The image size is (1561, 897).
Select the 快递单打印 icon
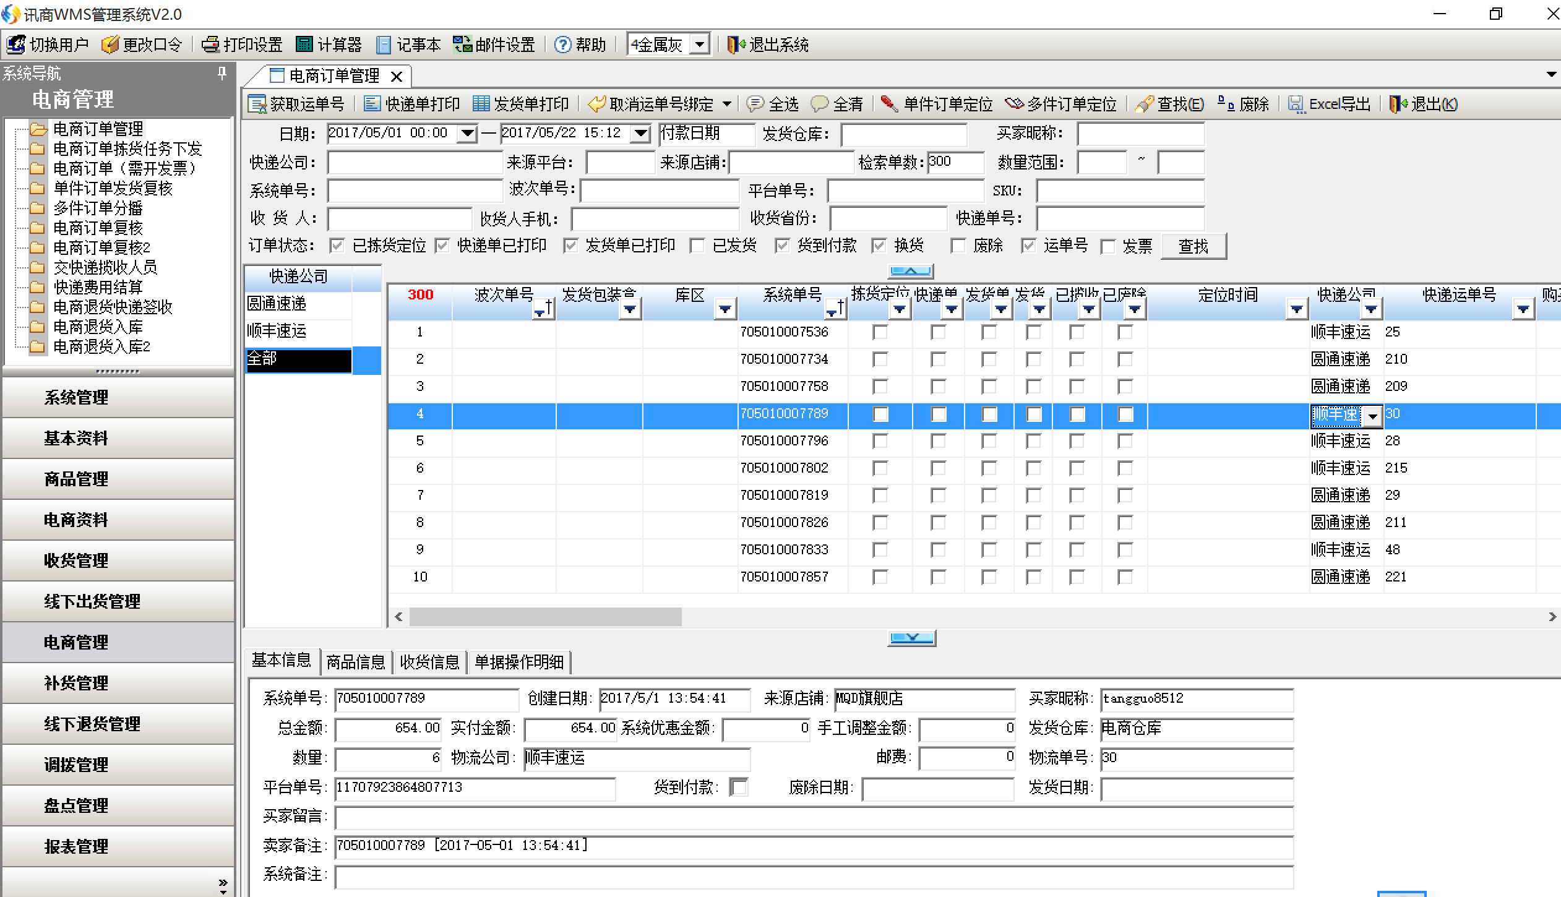(x=411, y=103)
